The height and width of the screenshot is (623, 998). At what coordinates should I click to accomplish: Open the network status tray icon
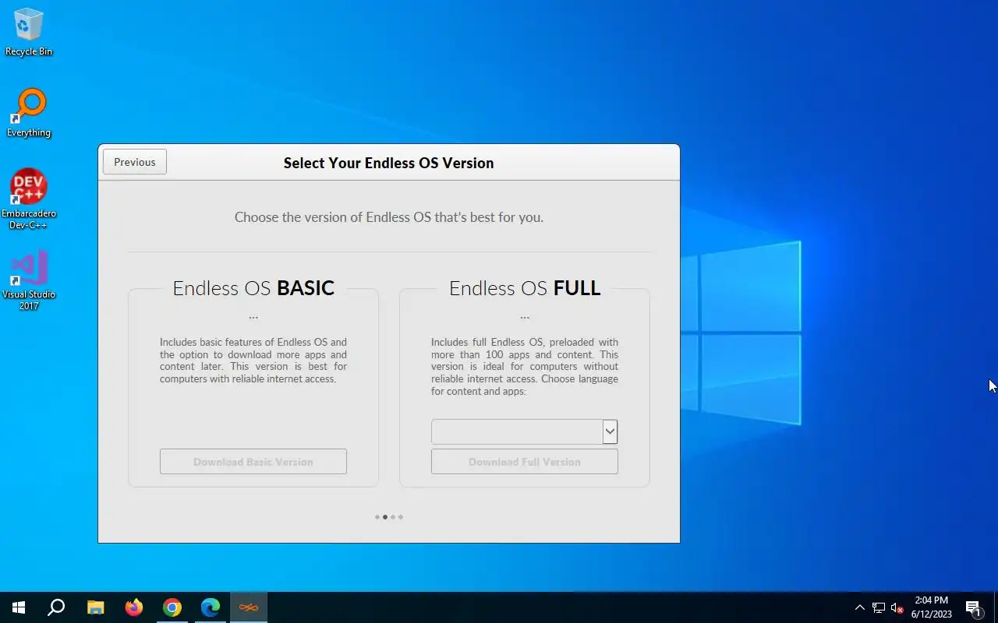879,607
